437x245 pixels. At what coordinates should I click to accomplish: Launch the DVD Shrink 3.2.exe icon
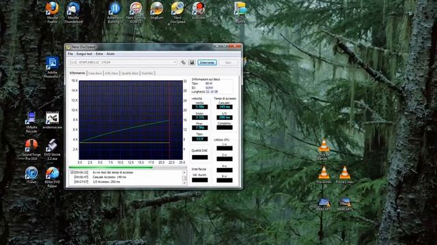[53, 150]
